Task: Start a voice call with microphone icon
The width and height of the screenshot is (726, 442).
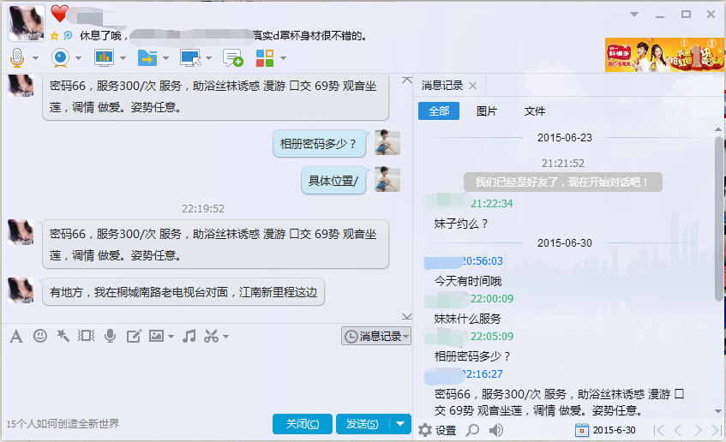Action: 16,58
